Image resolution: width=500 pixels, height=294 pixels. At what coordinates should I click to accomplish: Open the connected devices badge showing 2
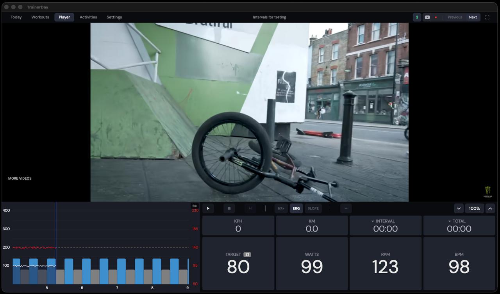pos(417,17)
